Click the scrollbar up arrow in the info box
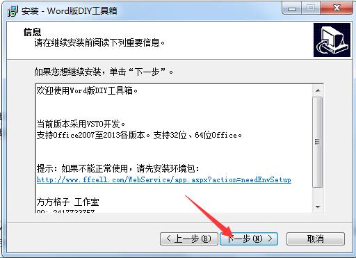 coord(318,90)
